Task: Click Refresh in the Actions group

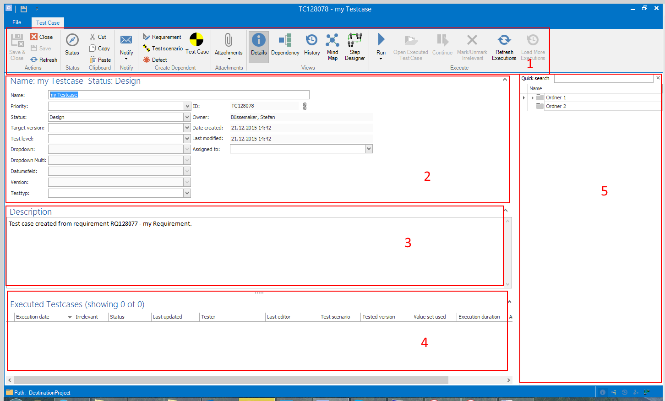Action: click(44, 60)
